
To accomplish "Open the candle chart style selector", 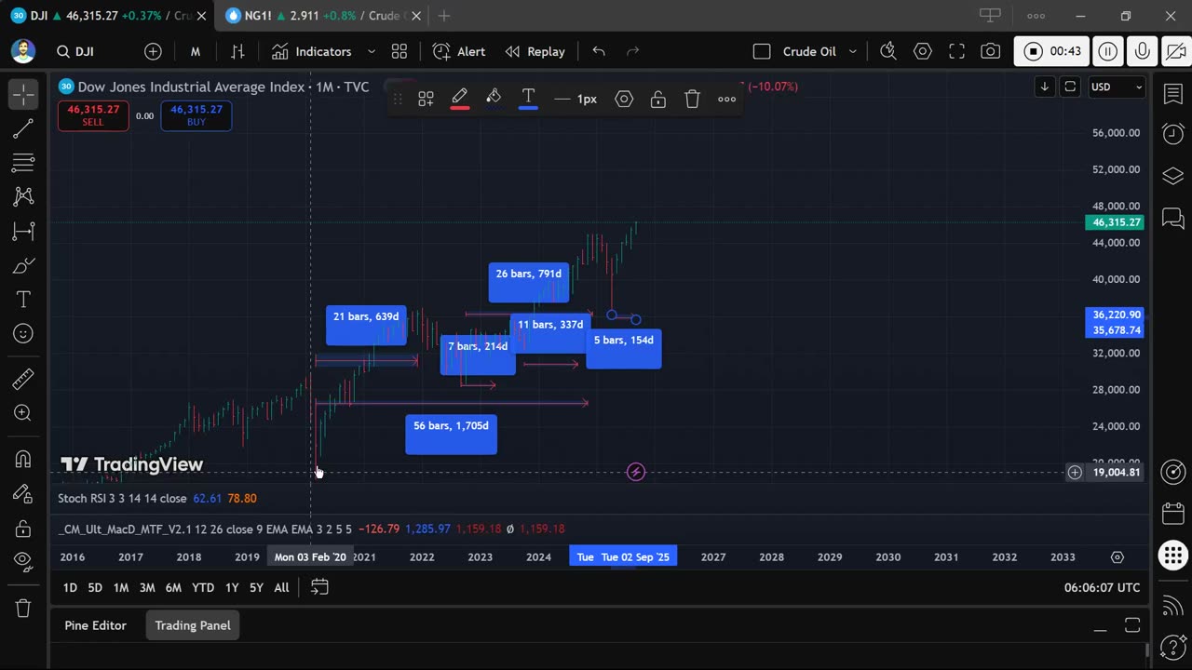I will (x=237, y=51).
